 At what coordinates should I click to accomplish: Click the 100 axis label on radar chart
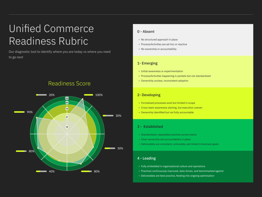coord(67,98)
